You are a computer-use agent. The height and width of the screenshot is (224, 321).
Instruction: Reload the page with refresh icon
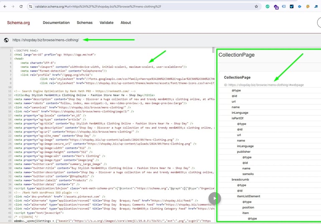pos(21,7)
